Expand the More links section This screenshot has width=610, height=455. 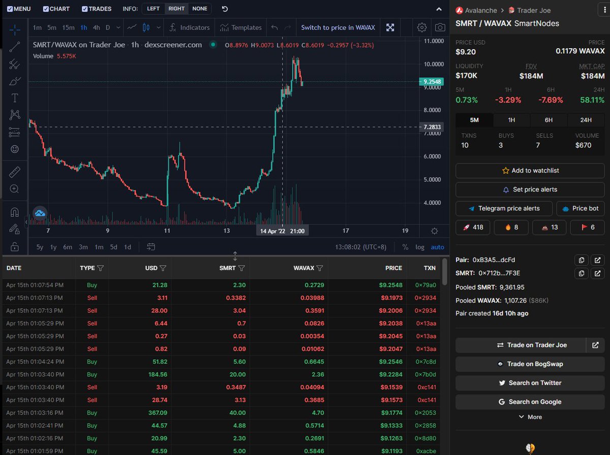(x=530, y=417)
